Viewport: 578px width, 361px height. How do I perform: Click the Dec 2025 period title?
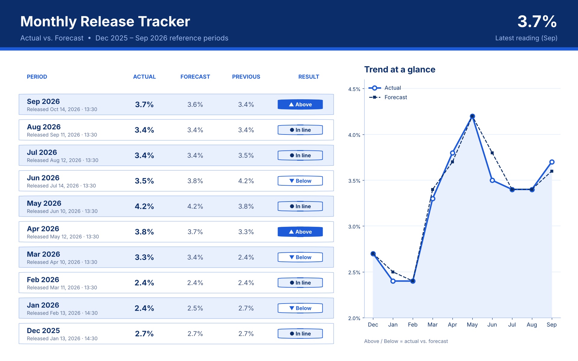point(43,331)
